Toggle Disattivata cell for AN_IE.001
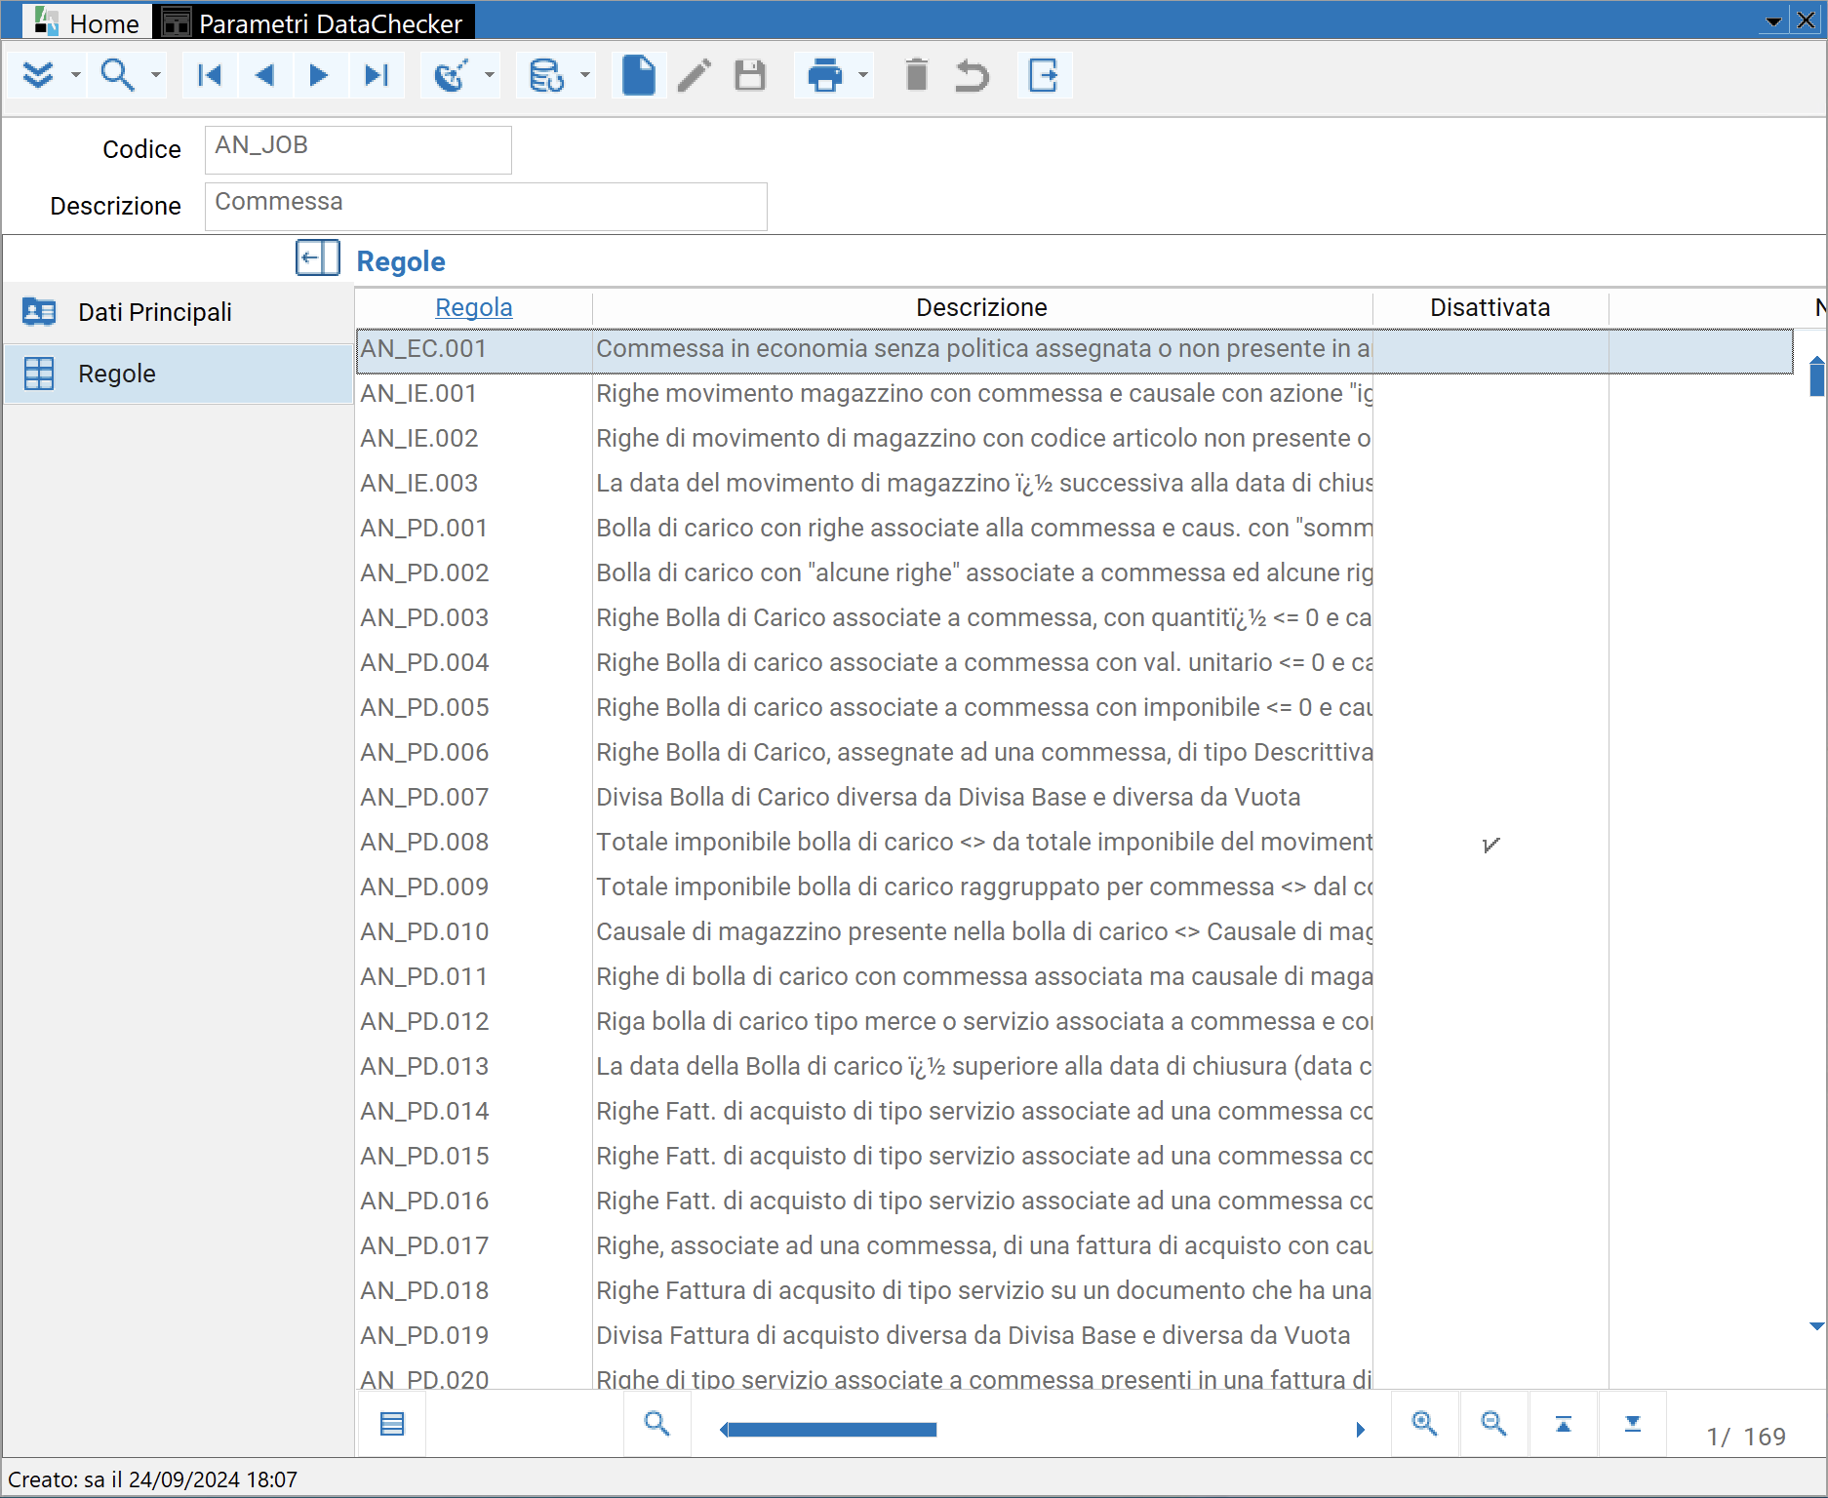The image size is (1828, 1498). [1490, 394]
